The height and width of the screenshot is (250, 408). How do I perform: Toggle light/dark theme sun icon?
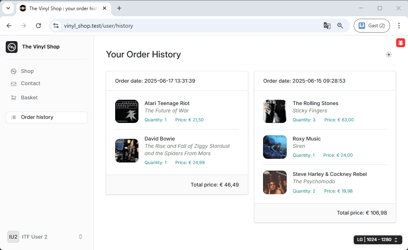pyautogui.click(x=388, y=55)
